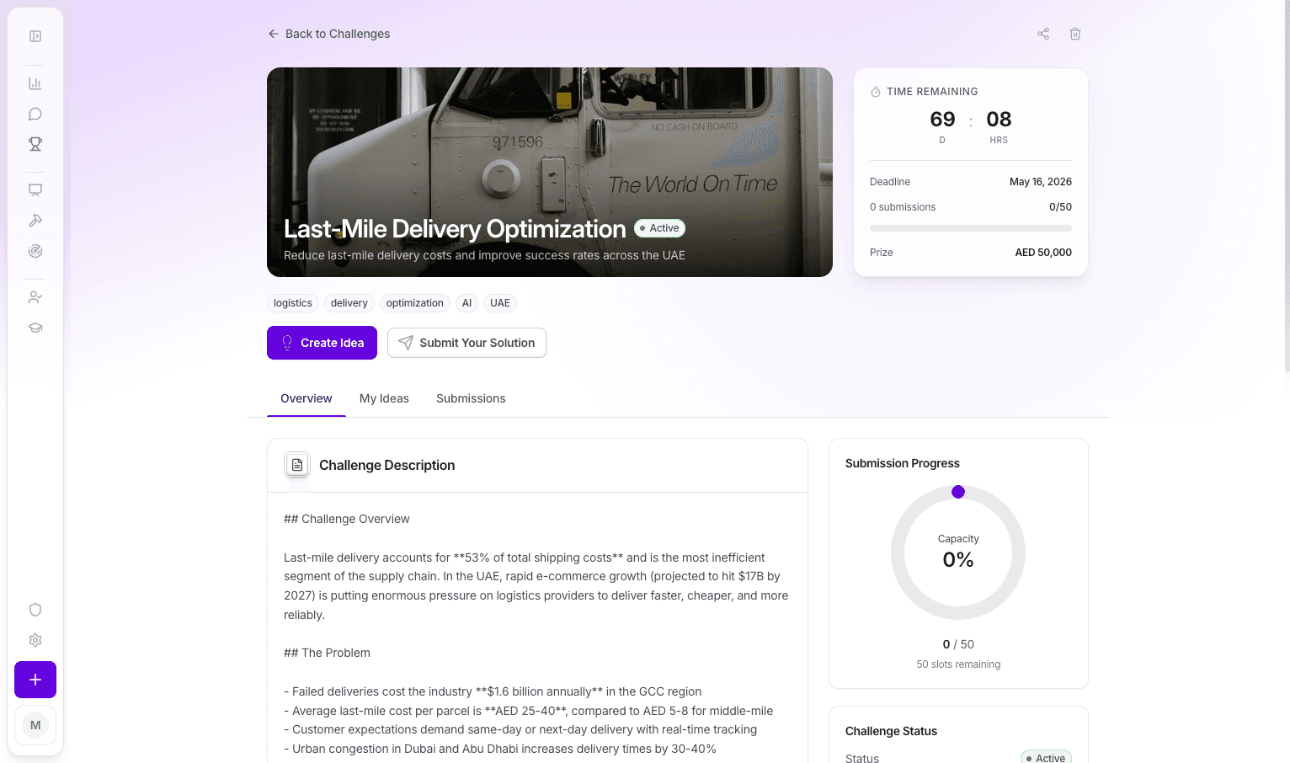Click the 'Submission Progress' heading
Image resolution: width=1290 pixels, height=763 pixels.
click(x=903, y=463)
